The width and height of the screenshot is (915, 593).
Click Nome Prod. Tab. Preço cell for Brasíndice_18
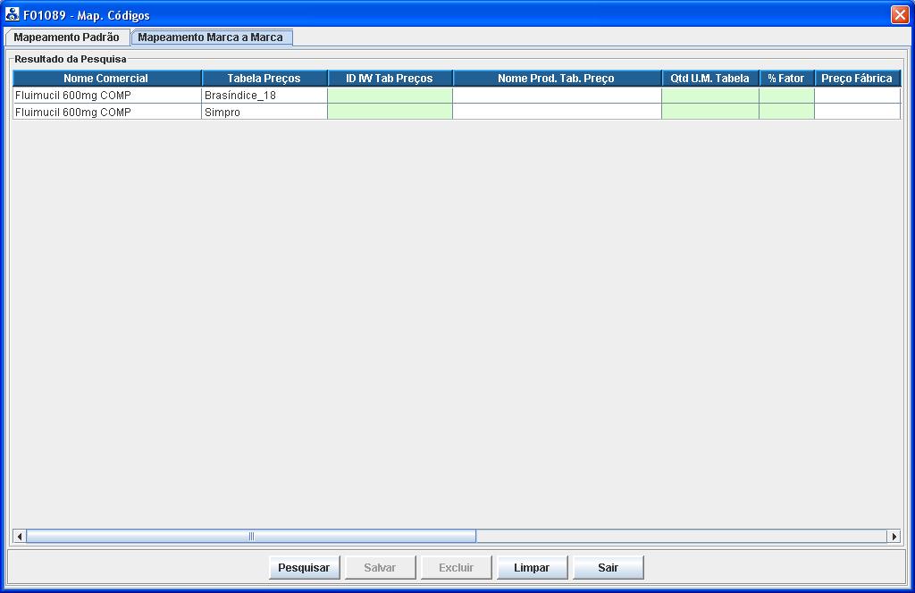pos(557,95)
